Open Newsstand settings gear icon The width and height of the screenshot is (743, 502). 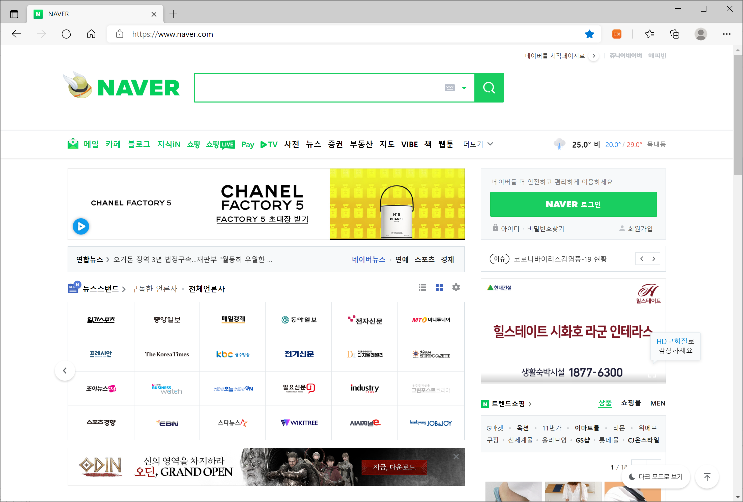[456, 287]
